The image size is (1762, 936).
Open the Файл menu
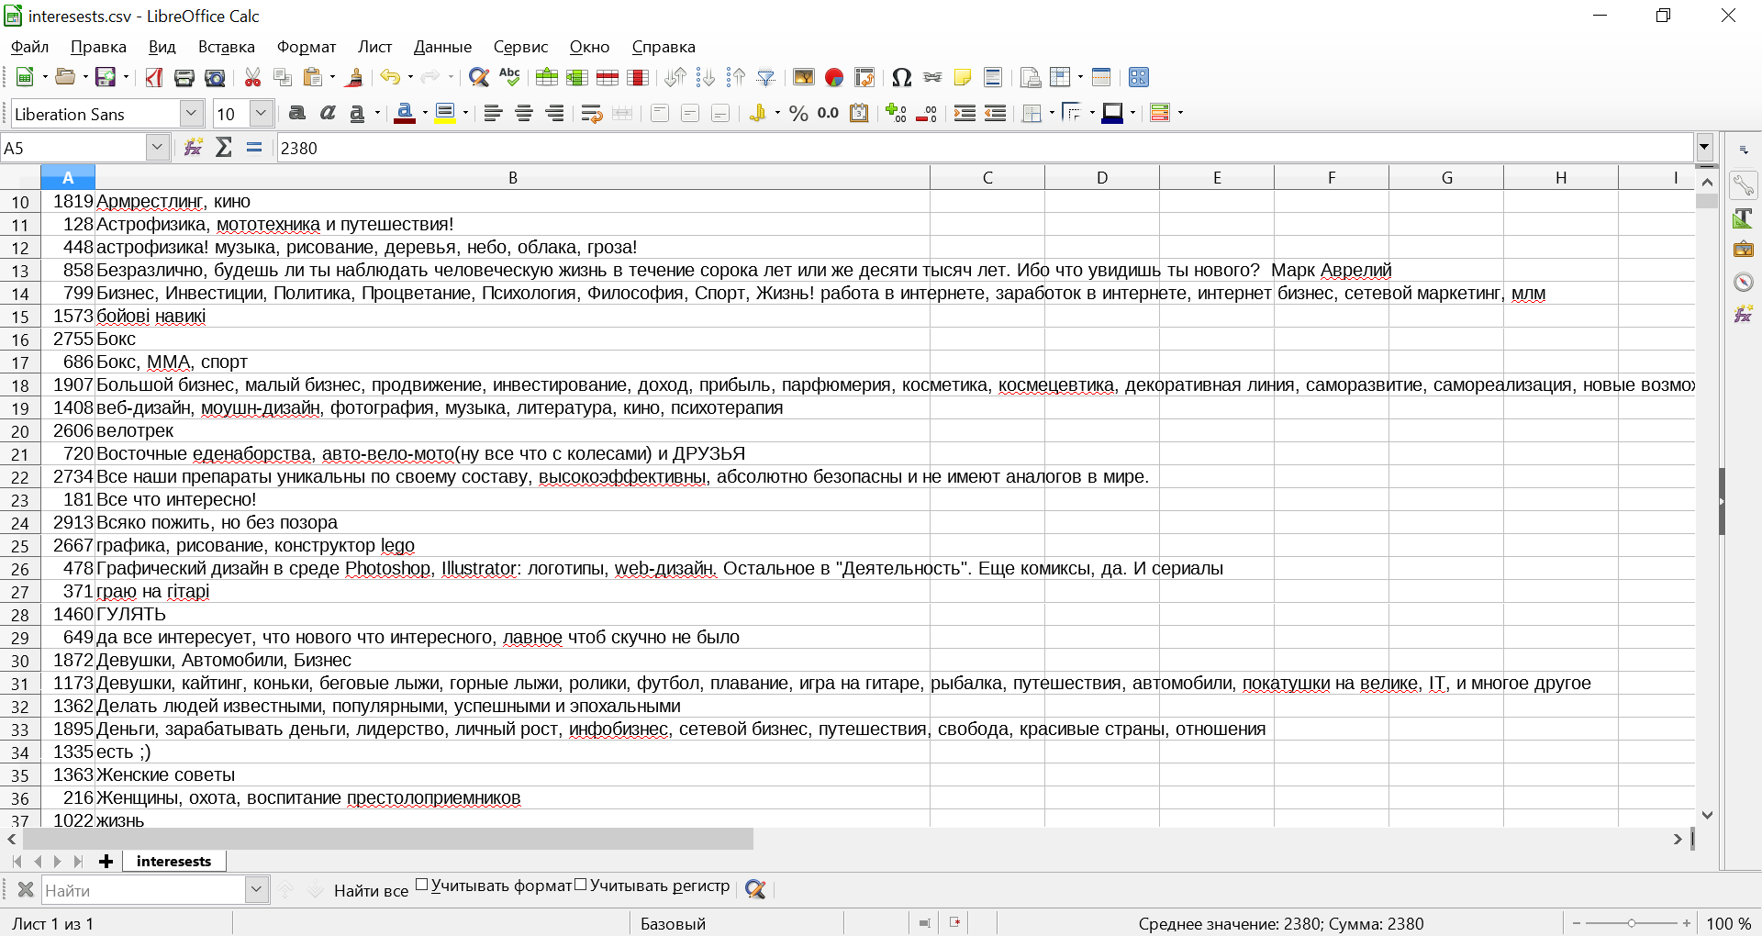tap(29, 47)
